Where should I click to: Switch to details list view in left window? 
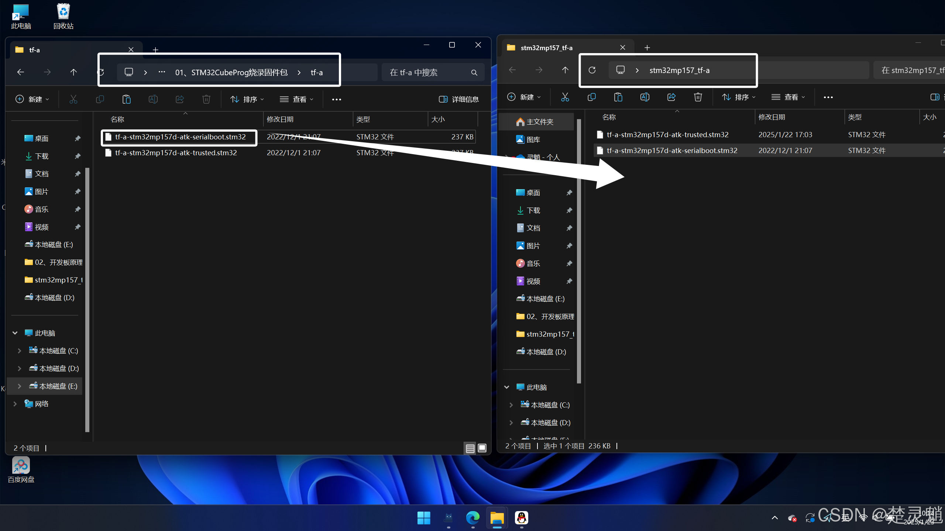pyautogui.click(x=470, y=448)
